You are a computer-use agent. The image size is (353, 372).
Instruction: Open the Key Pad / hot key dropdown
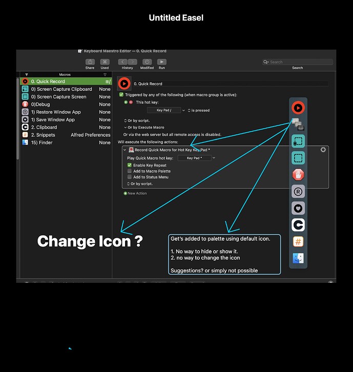(166, 110)
